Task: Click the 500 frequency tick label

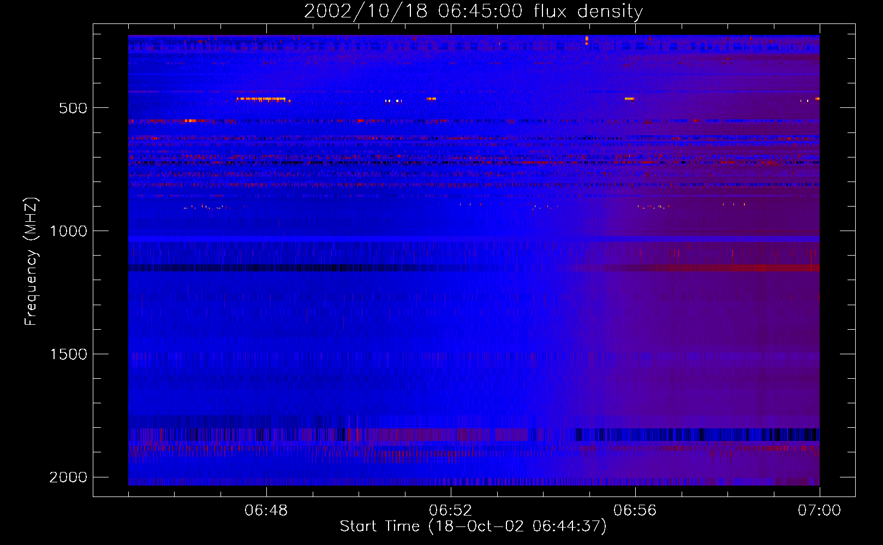Action: (73, 108)
